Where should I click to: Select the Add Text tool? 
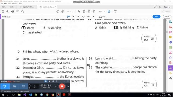click(x=68, y=17)
